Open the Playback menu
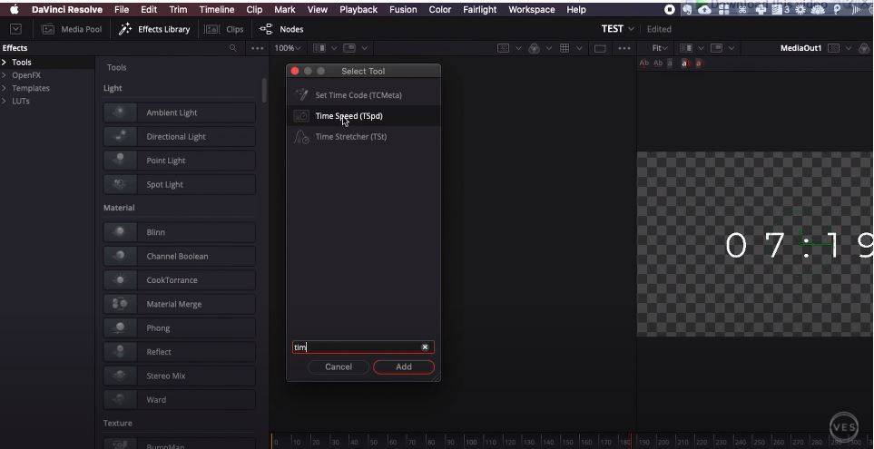Viewport: 874px width, 449px height. pos(358,9)
